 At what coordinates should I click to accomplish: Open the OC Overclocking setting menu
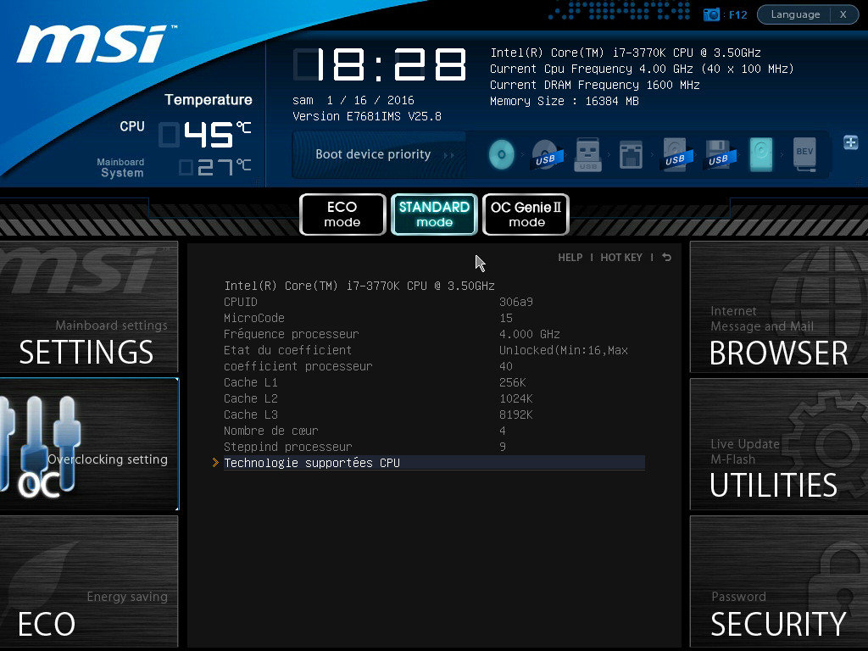88,444
